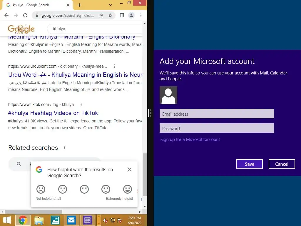
Task: Select the slightly sad face rating
Action: [x=63, y=189]
